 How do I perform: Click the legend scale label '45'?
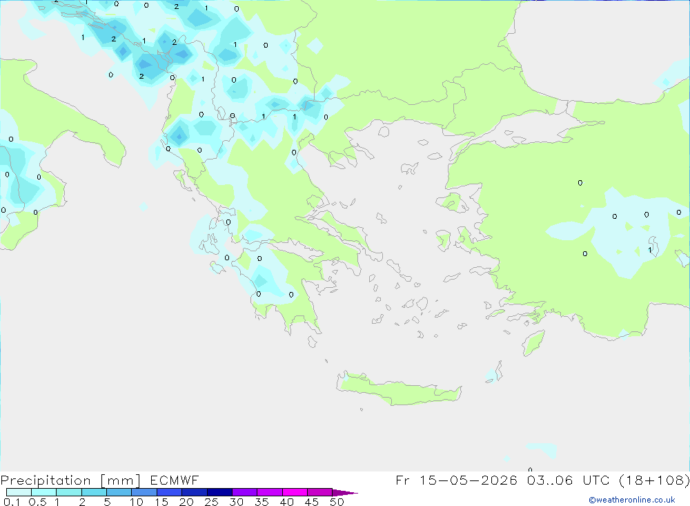coord(312,502)
